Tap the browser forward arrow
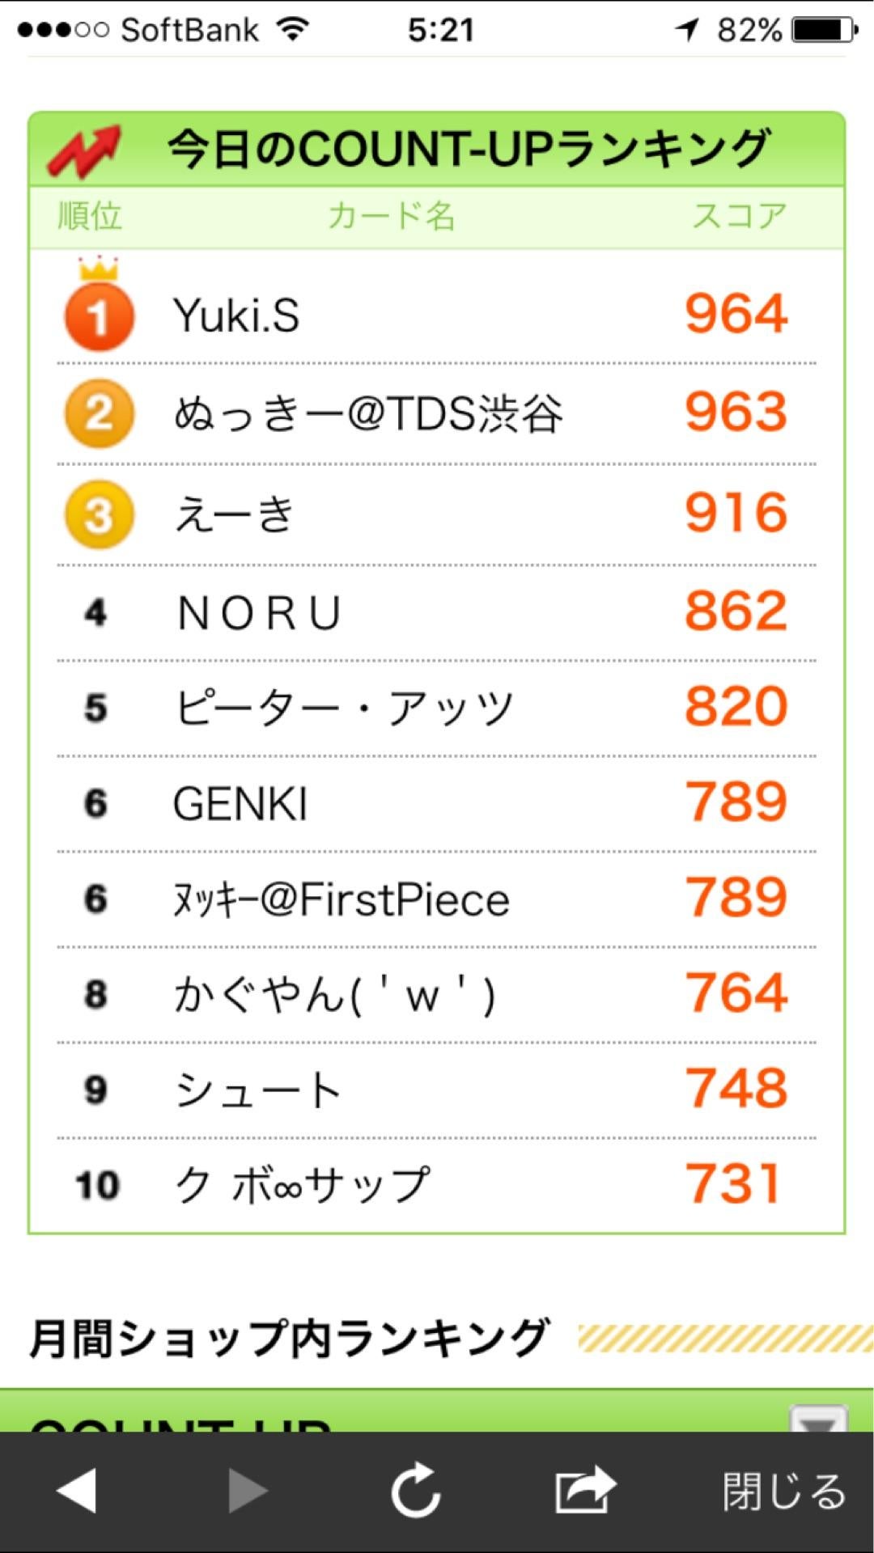Image resolution: width=874 pixels, height=1553 pixels. (x=247, y=1490)
